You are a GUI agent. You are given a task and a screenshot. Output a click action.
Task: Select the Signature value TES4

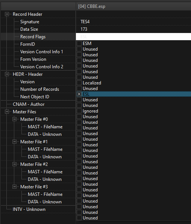point(85,22)
